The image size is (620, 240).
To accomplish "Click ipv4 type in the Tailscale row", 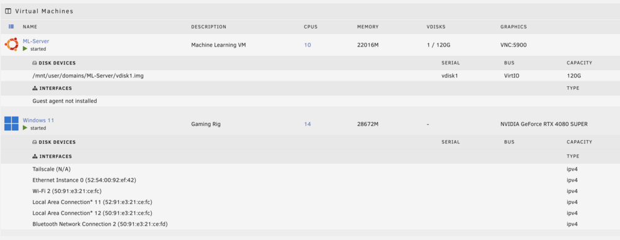I will (x=572, y=169).
